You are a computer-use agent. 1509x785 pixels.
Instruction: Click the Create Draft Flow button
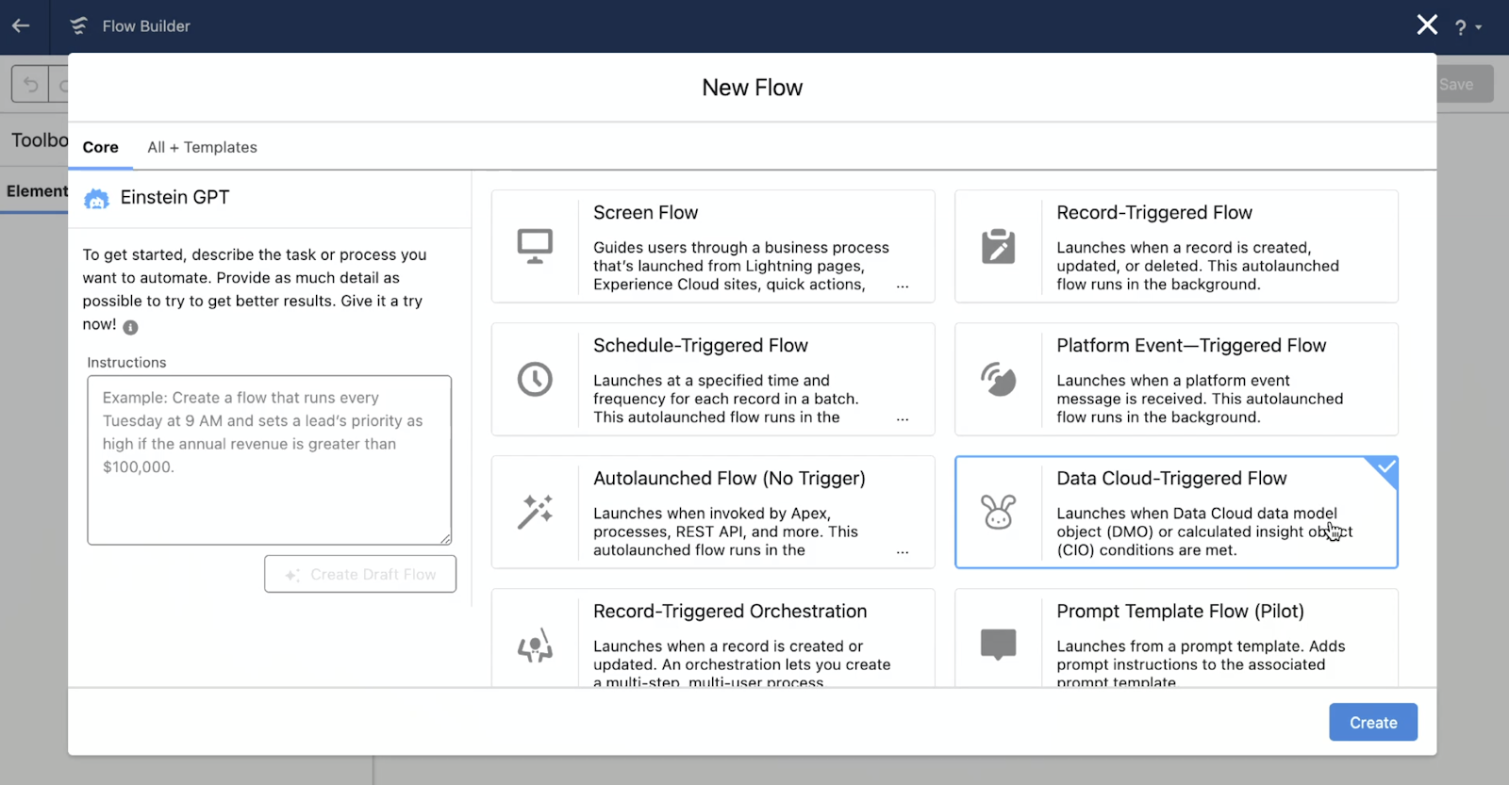[360, 574]
